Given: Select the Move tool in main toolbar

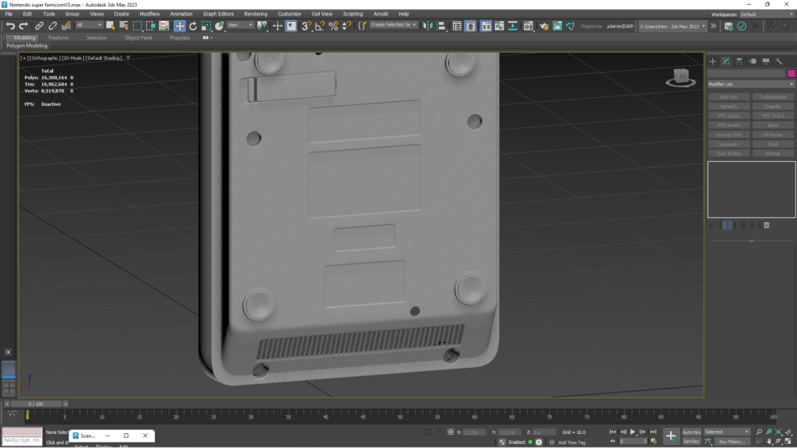Looking at the screenshot, I should coord(180,26).
